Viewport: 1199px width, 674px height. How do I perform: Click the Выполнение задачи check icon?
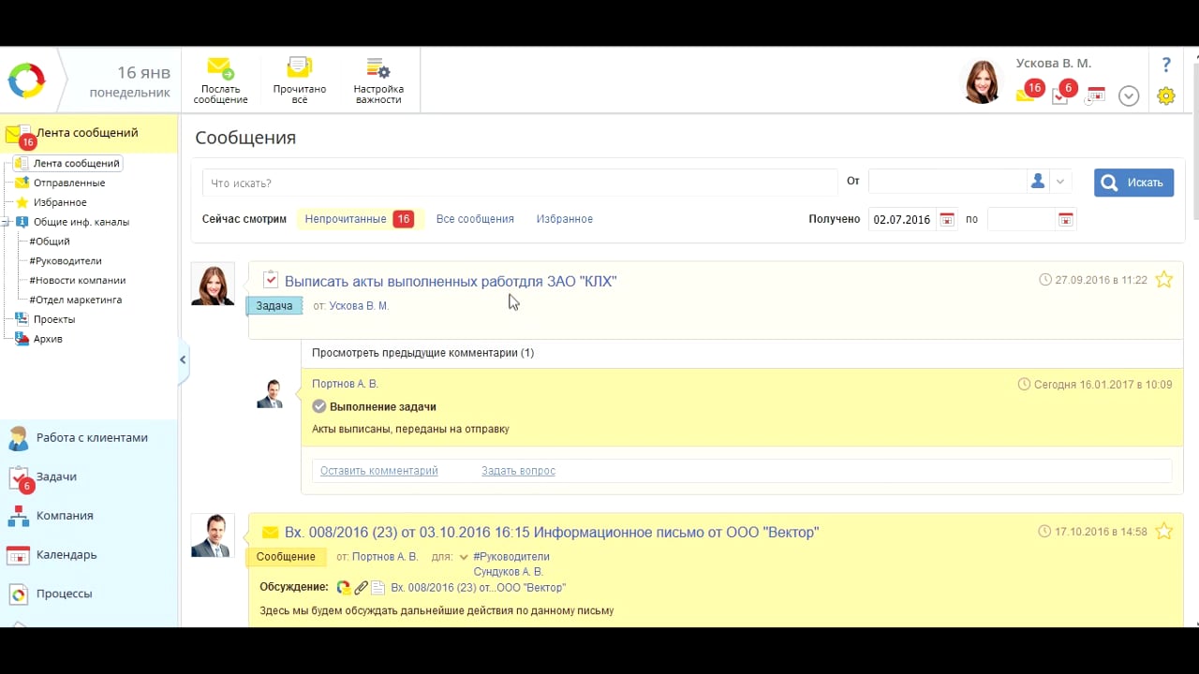click(x=319, y=406)
